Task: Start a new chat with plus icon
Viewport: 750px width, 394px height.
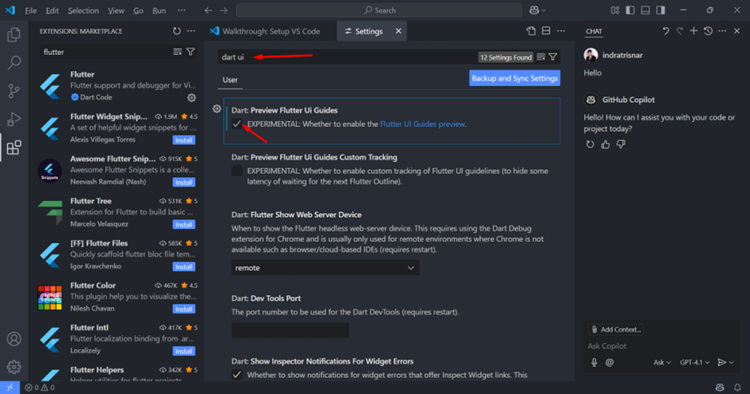Action: pos(693,31)
